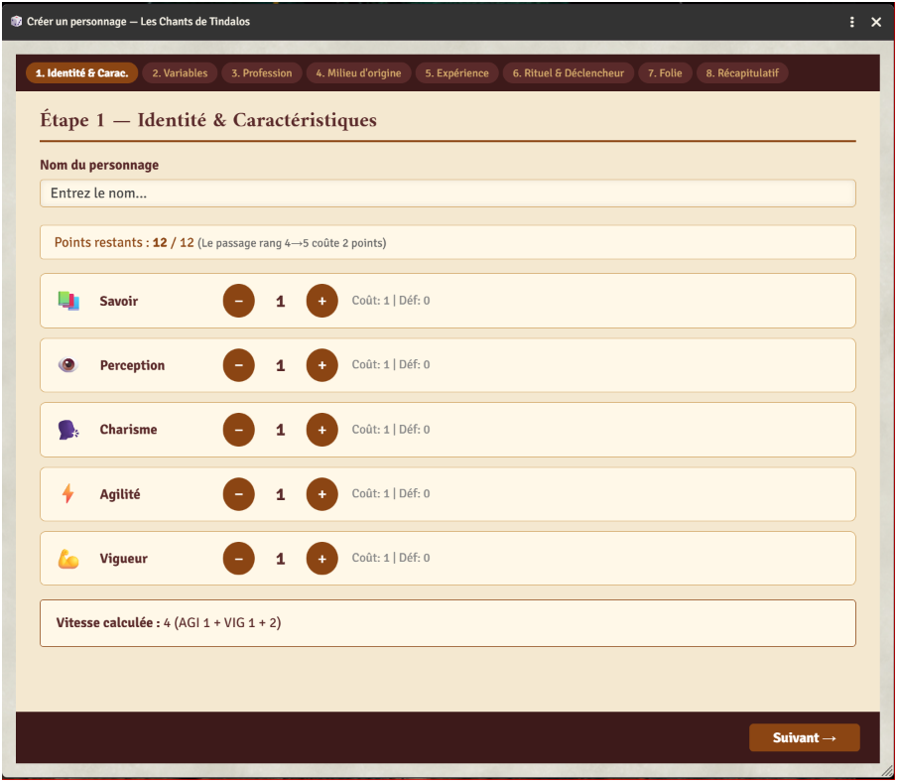Increase Vigueur with plus button
The image size is (897, 782).
322,559
